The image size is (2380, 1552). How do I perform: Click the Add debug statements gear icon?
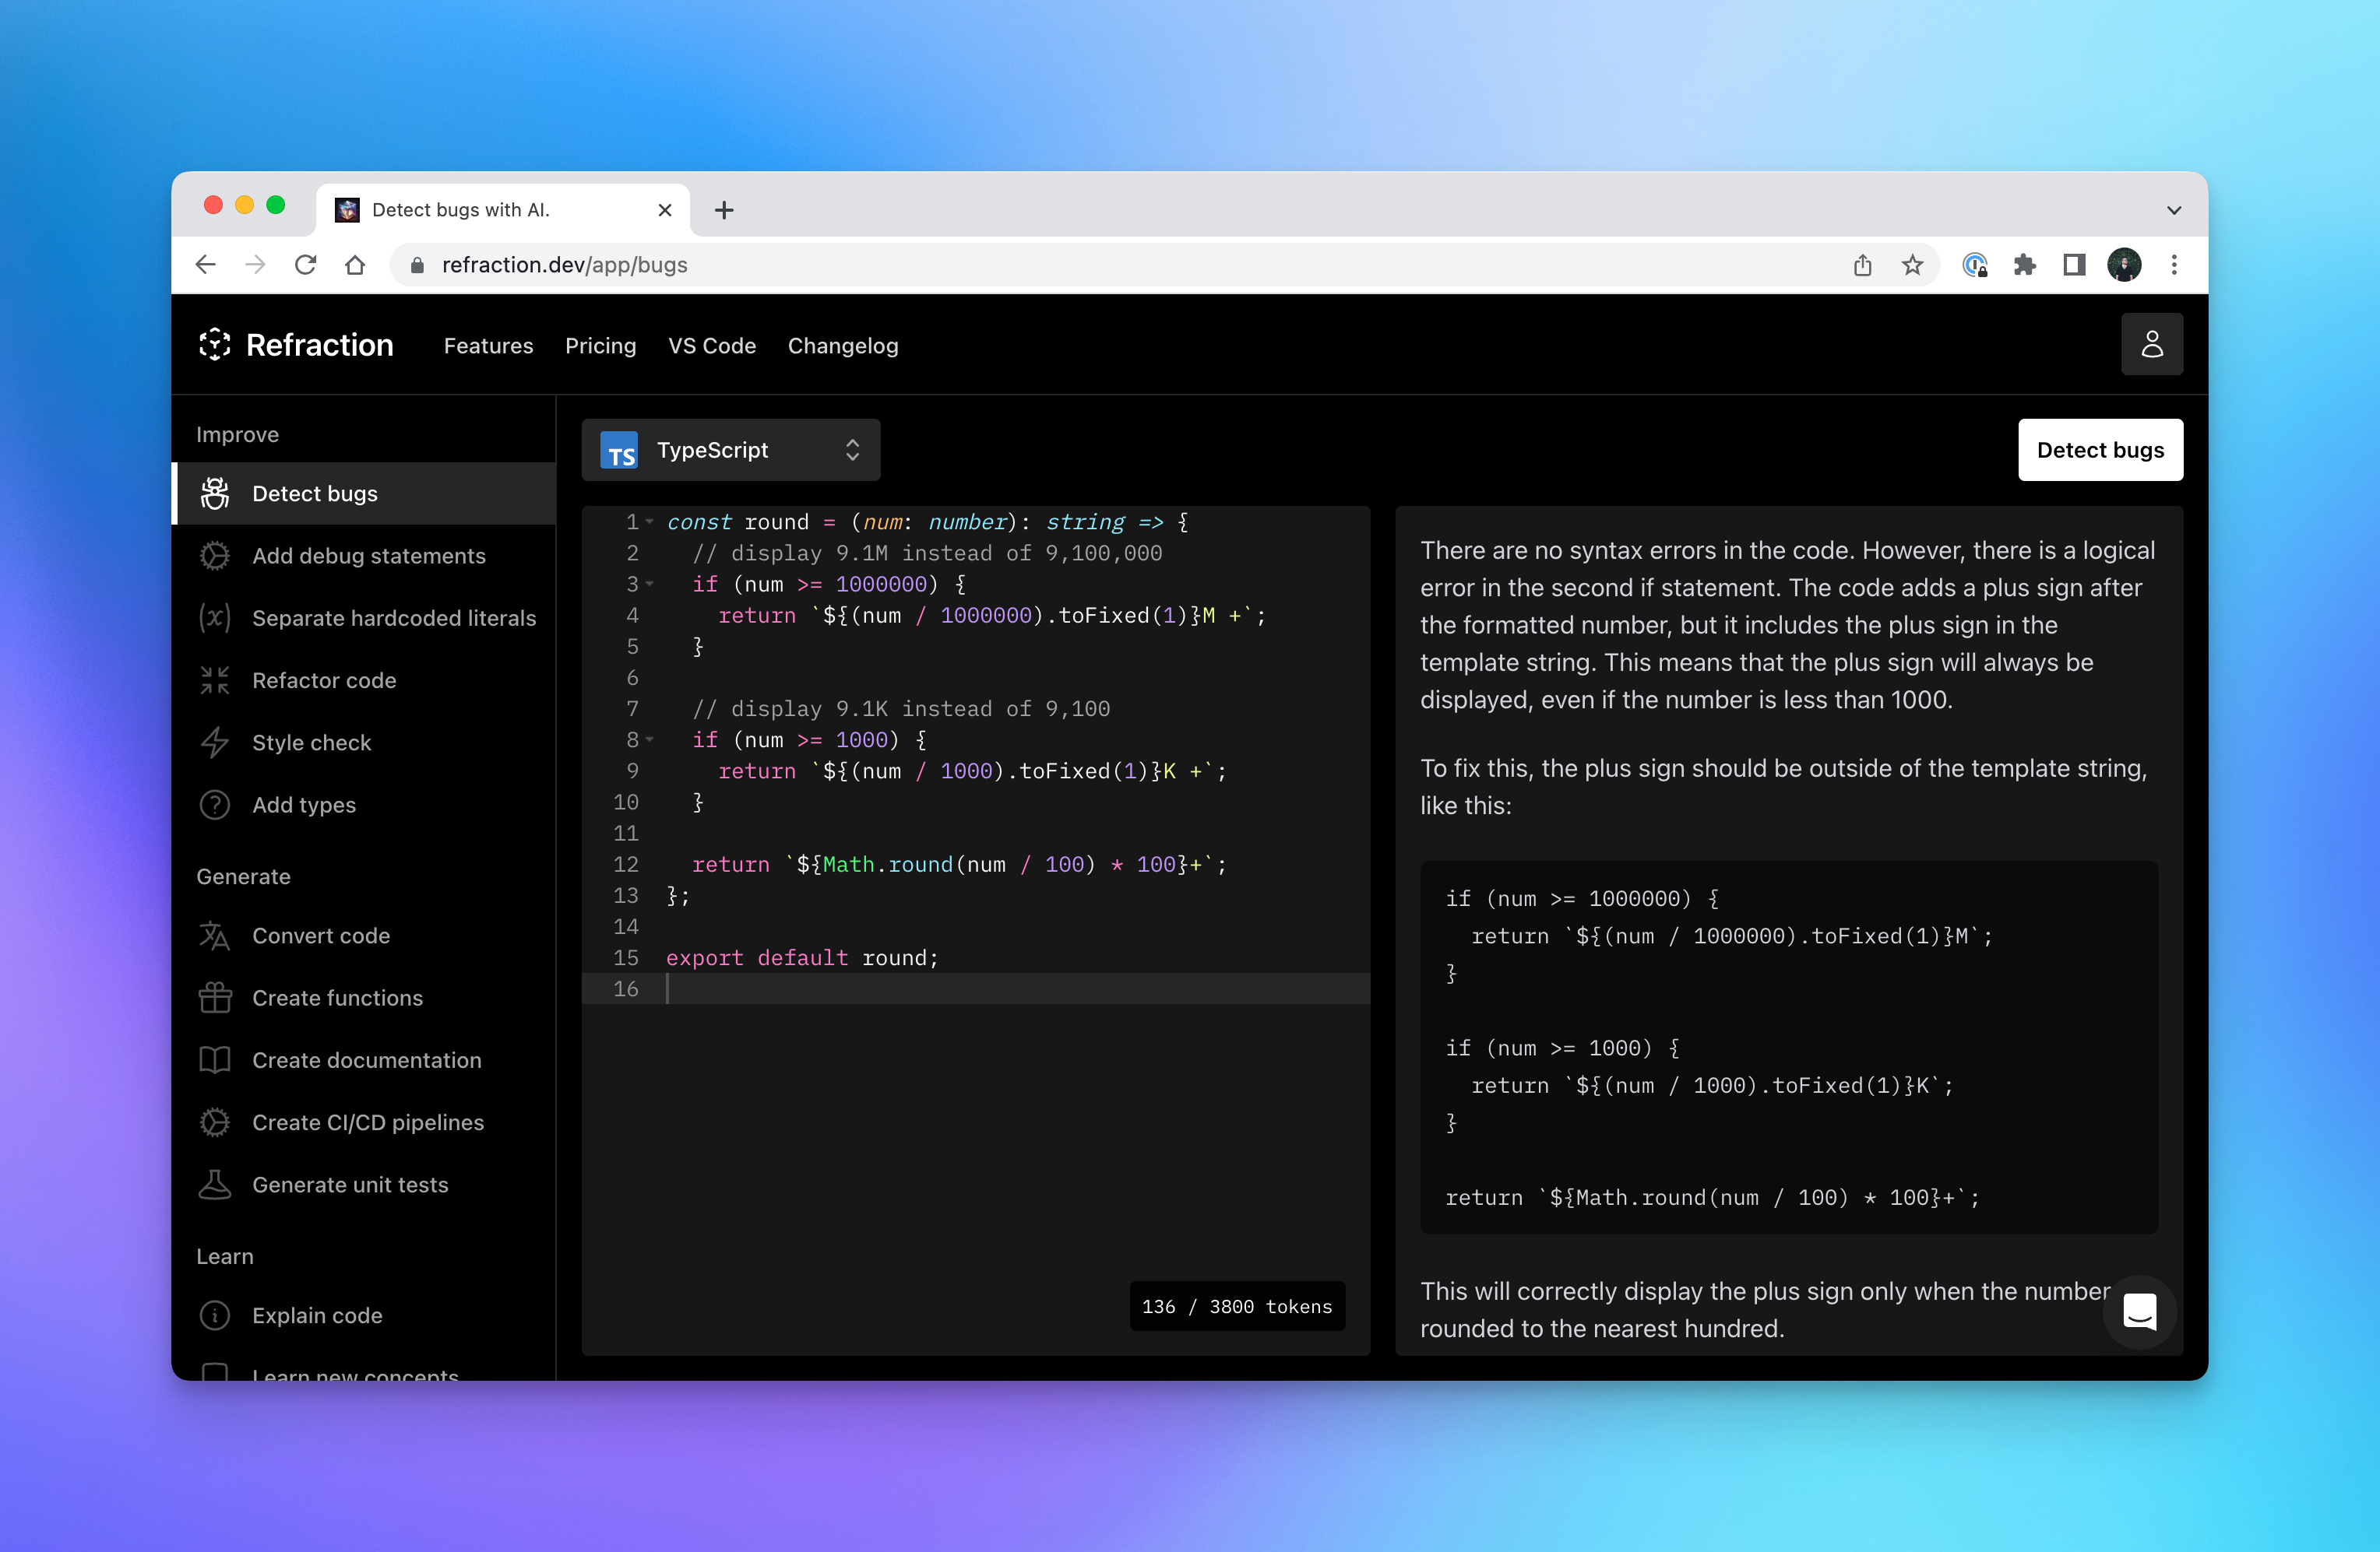pos(215,556)
